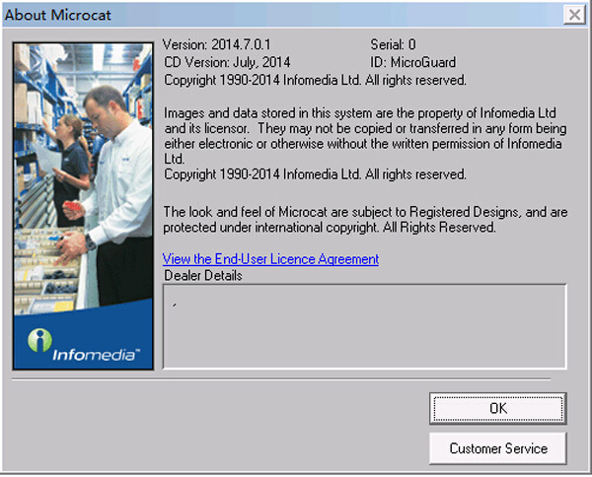Click the Infomedia warehouse image
This screenshot has width=592, height=477.
83,206
